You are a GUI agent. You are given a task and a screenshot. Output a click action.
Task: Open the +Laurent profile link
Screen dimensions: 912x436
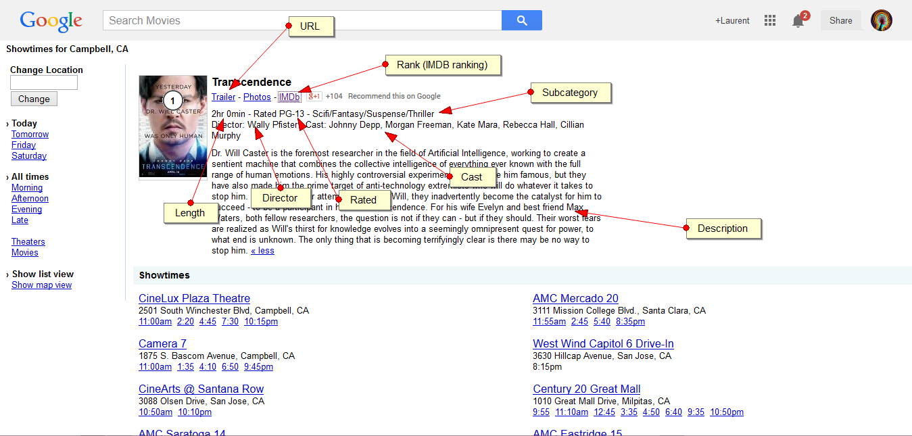[x=732, y=20]
